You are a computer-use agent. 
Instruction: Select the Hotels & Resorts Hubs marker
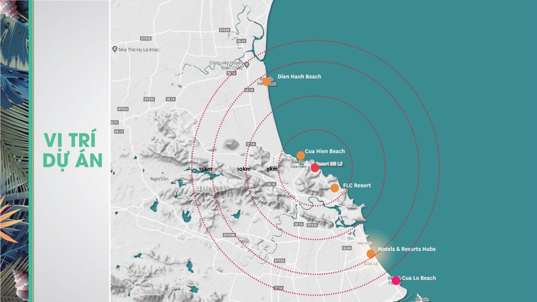370,253
